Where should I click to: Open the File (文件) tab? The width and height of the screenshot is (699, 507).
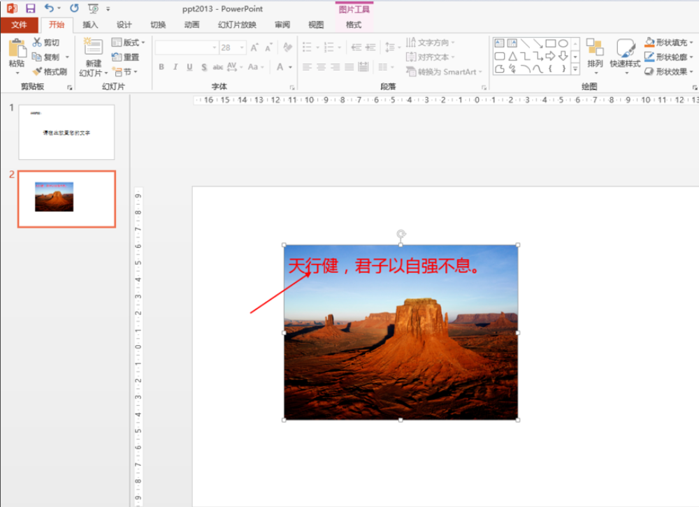click(19, 25)
